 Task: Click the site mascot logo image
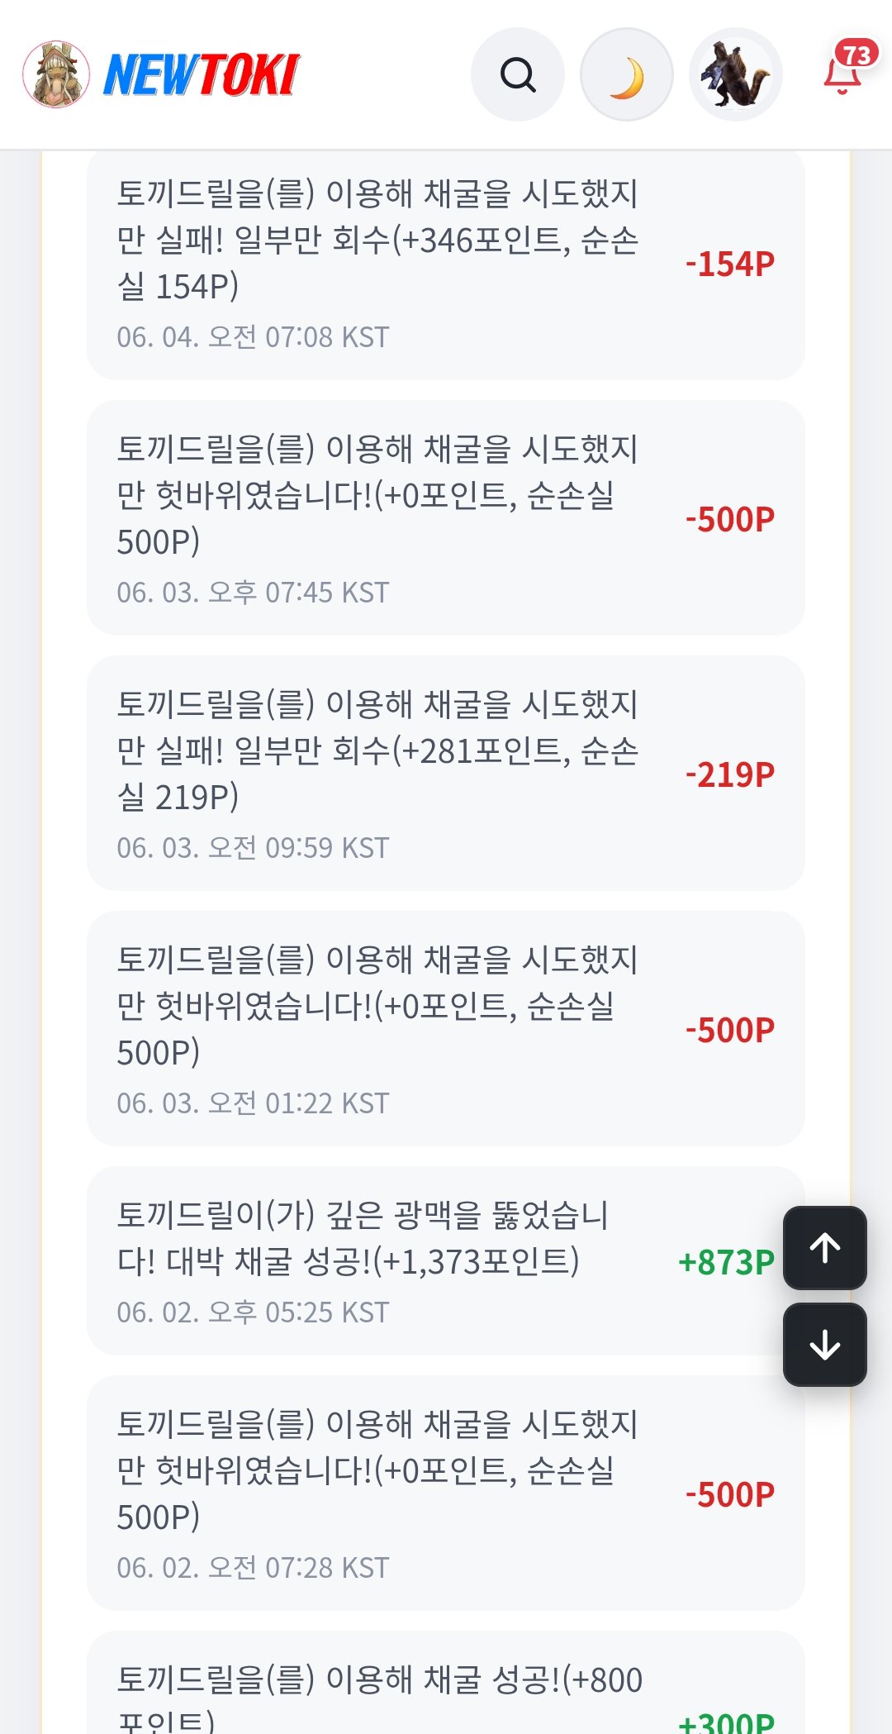pyautogui.click(x=56, y=74)
